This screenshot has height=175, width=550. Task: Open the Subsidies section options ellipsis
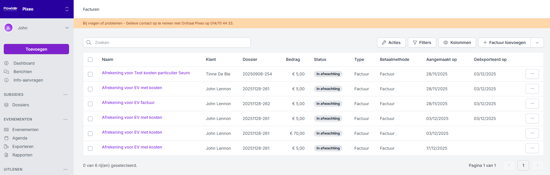[x=66, y=95]
